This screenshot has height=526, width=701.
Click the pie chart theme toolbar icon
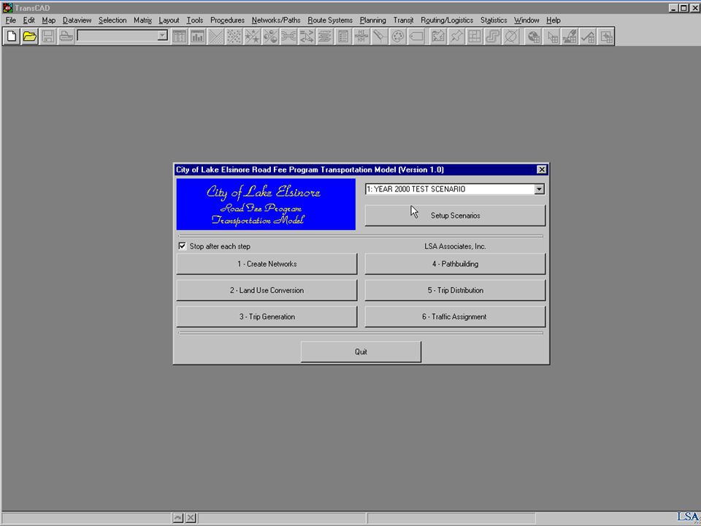[270, 37]
